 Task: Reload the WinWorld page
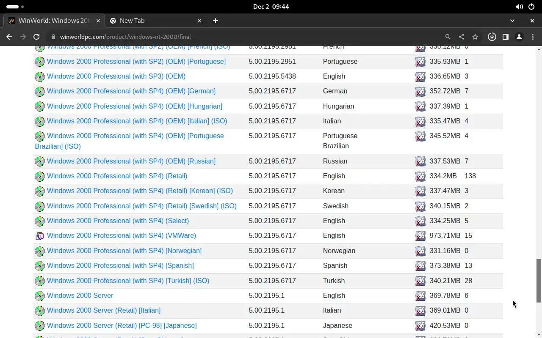pos(36,37)
